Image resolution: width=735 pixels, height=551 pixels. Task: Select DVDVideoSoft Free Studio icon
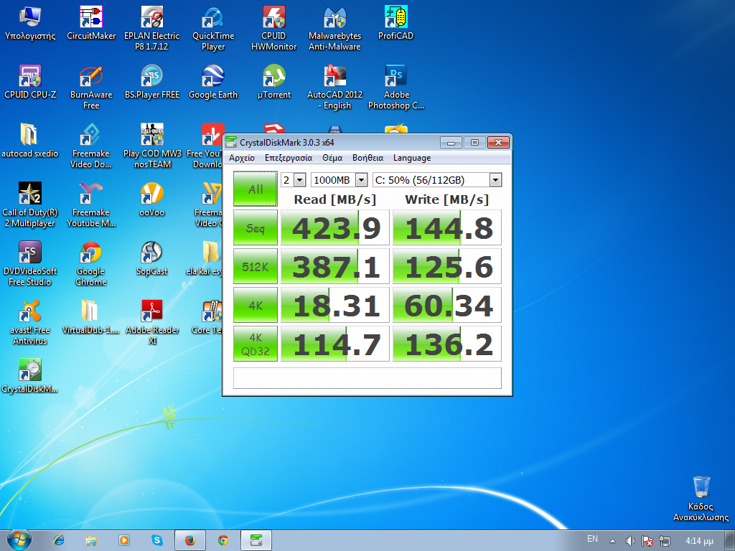coord(30,263)
